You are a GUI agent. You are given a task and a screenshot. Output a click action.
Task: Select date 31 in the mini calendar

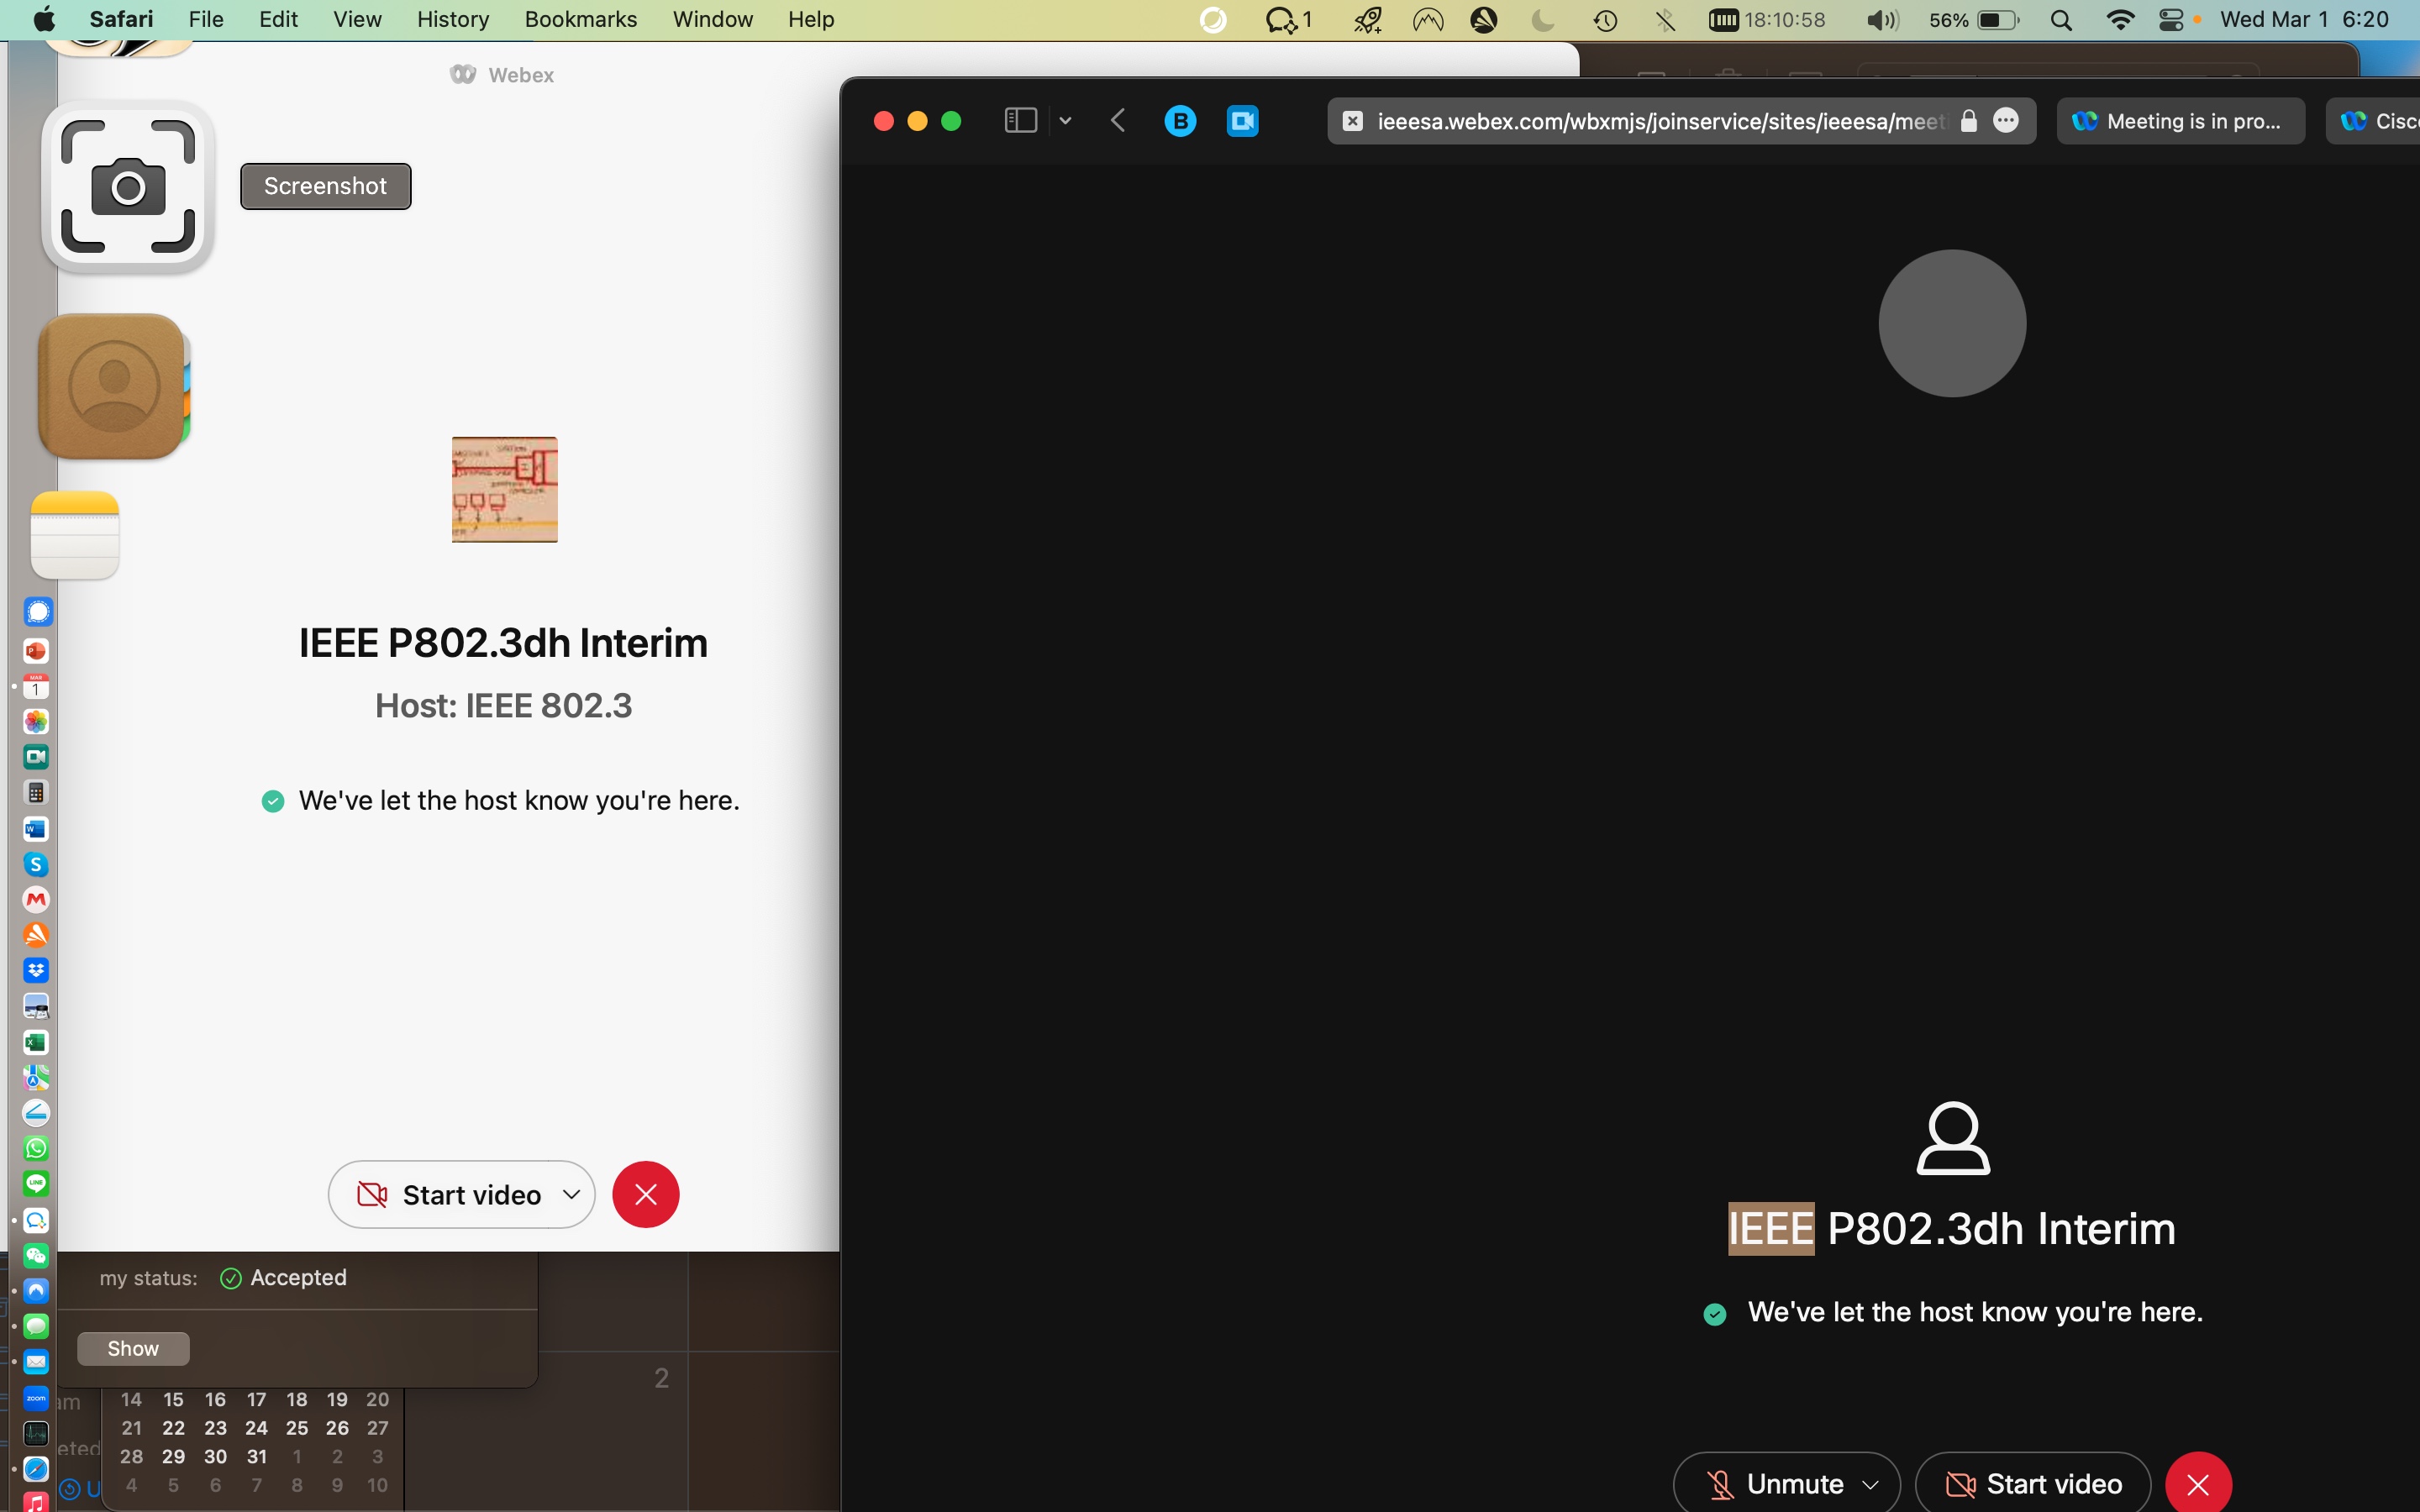click(257, 1456)
